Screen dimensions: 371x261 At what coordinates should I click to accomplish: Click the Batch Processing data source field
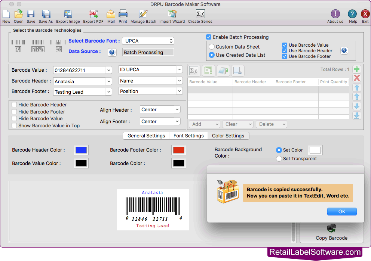[148, 52]
